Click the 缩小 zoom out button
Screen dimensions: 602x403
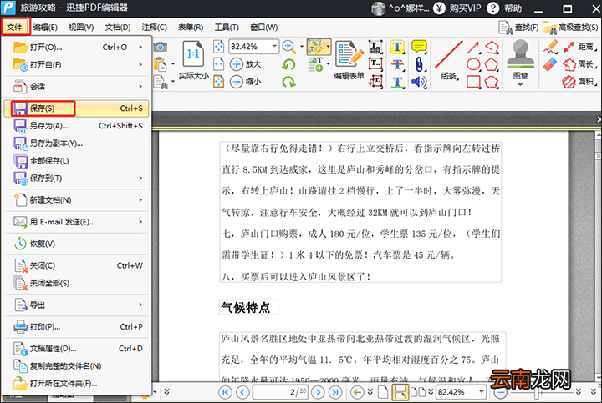246,81
